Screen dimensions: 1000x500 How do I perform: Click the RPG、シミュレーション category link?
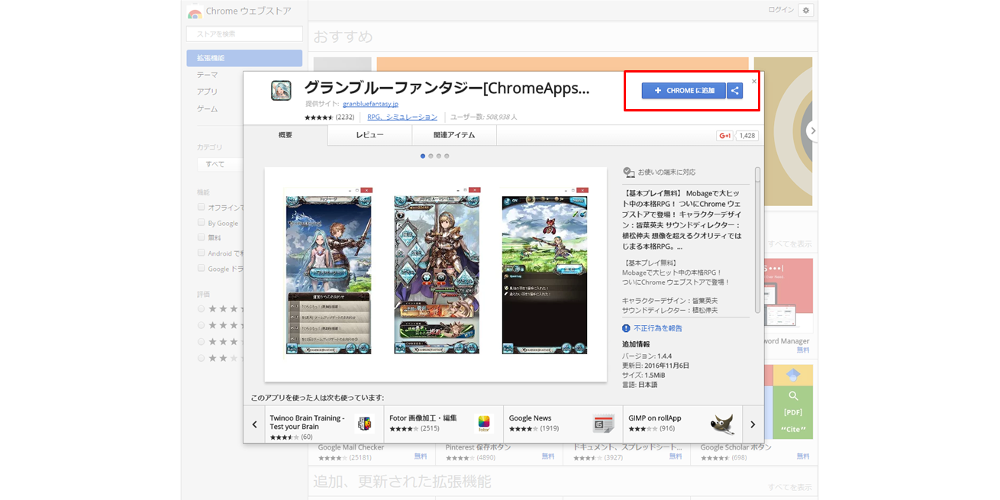402,118
